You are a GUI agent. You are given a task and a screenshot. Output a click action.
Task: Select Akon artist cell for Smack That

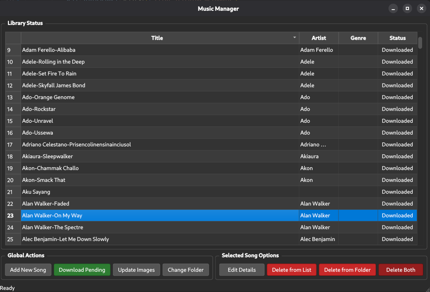coord(307,180)
